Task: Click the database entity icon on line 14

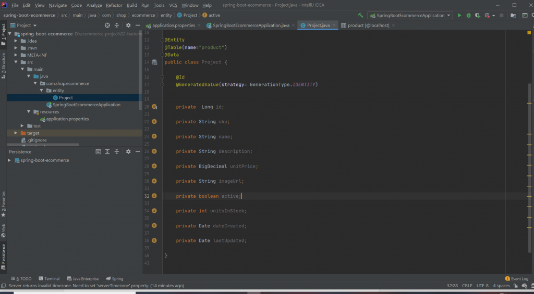Action: (x=154, y=62)
